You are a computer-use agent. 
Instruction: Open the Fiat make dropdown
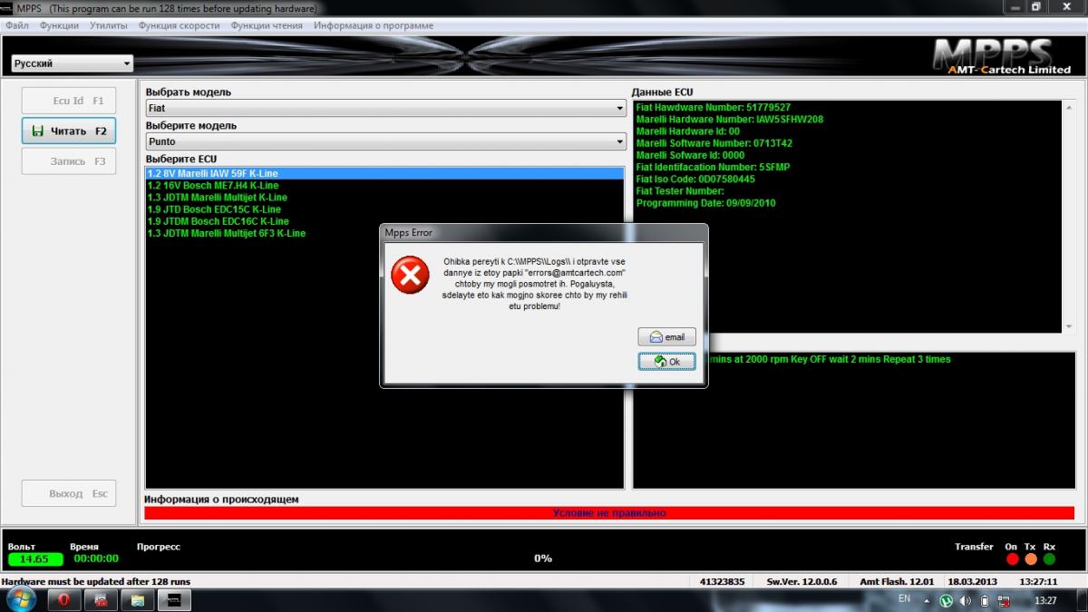point(385,108)
